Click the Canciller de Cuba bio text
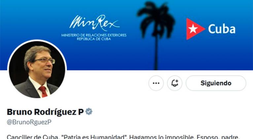This screenshot has width=253, height=139. click(32, 137)
